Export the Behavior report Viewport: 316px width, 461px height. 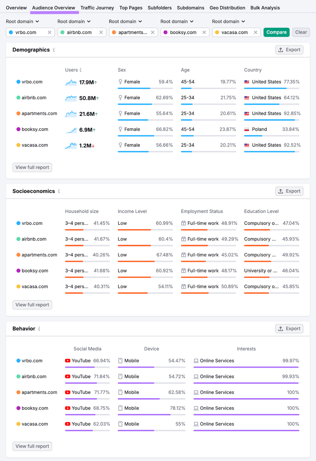pos(289,329)
